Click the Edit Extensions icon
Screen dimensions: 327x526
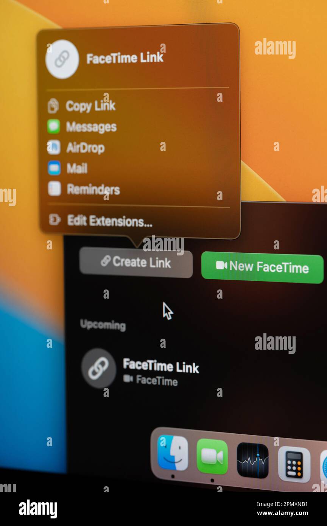(55, 219)
